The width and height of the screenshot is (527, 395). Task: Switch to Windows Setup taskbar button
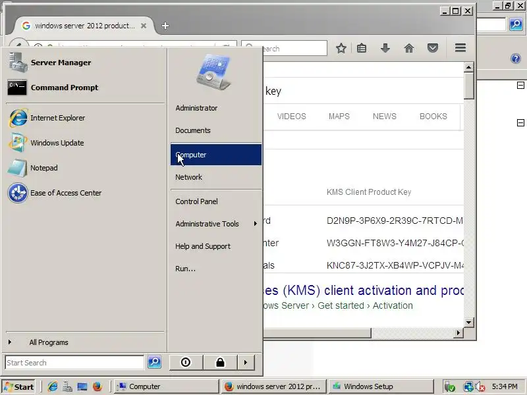pos(381,386)
